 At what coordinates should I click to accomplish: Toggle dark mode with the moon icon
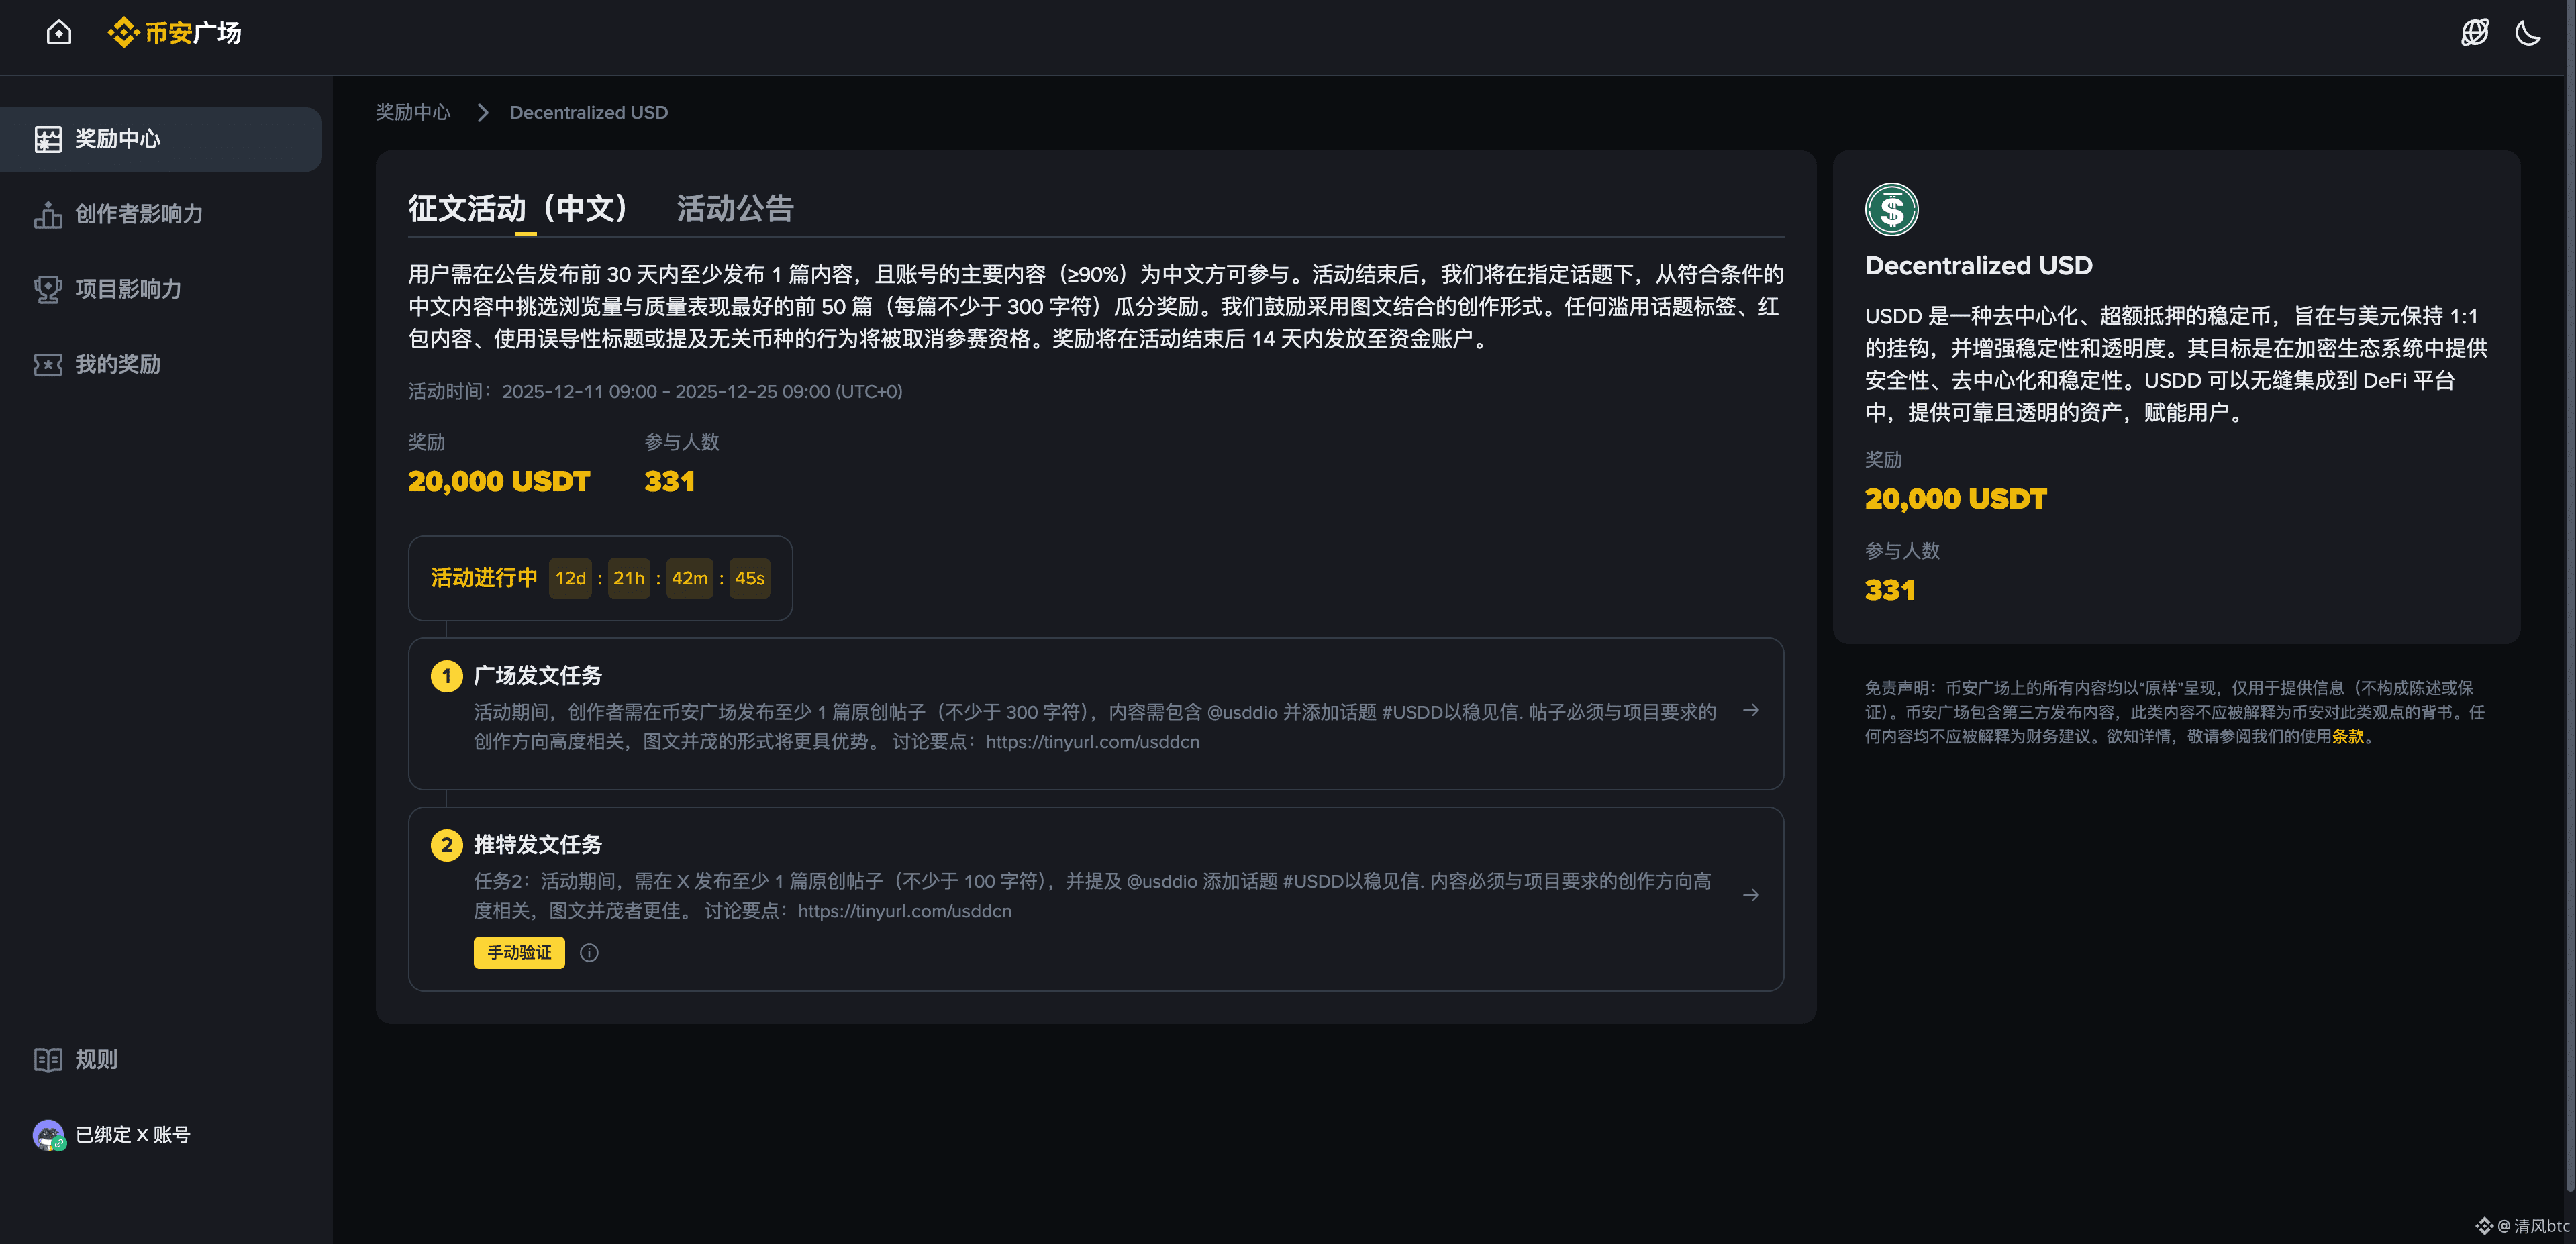pos(2527,33)
